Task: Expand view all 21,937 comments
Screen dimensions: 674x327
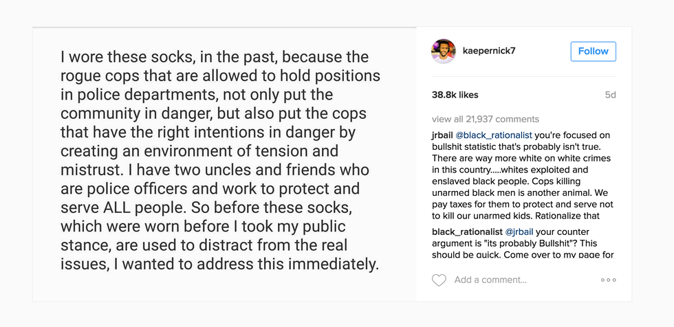Action: tap(486, 119)
